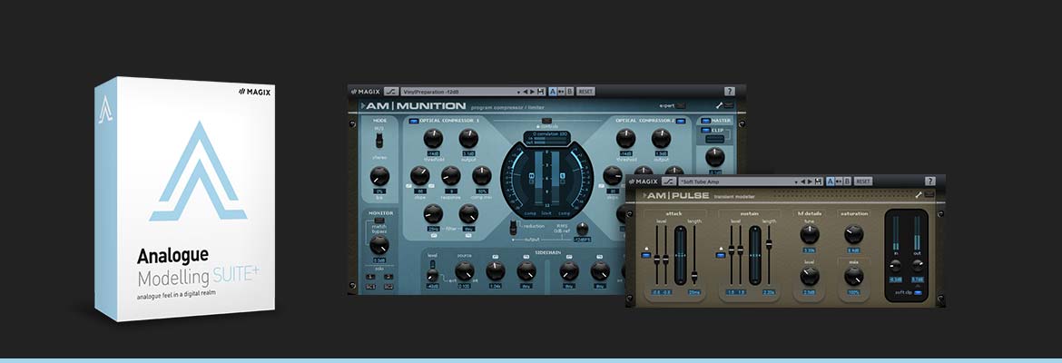1062x363 pixels.
Task: Toggle the Clip enable button
Action: [706, 130]
